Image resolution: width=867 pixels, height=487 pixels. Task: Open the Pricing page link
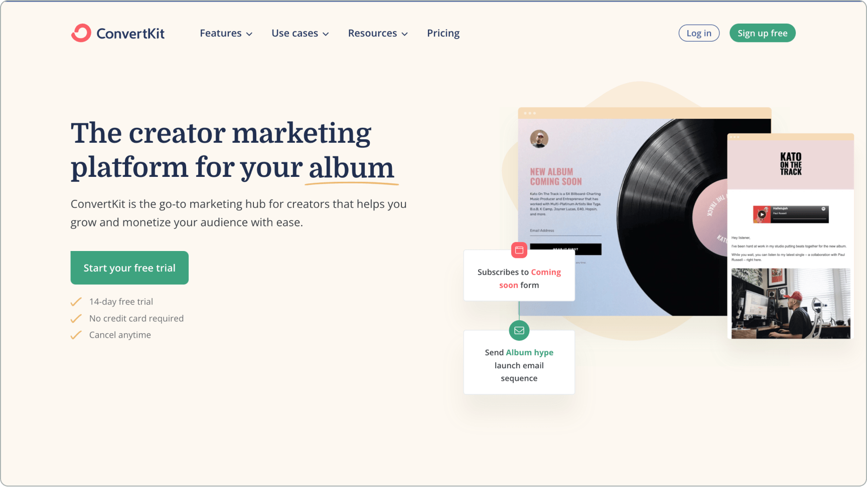pyautogui.click(x=443, y=33)
